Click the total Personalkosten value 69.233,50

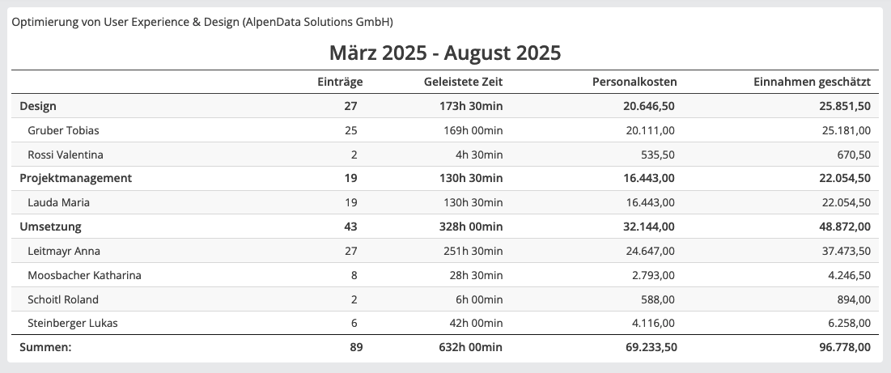644,348
